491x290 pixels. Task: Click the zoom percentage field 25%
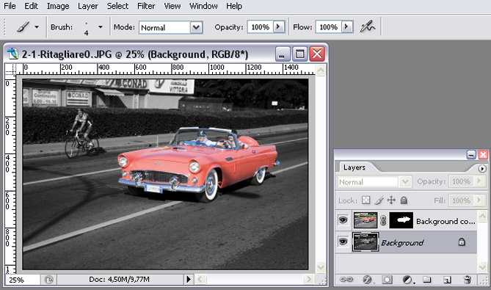[x=23, y=280]
